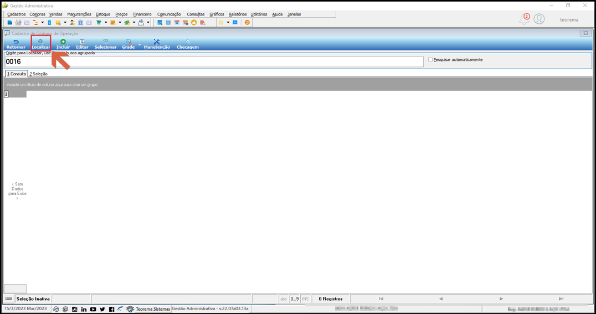Click the Grade toolbar button
The height and width of the screenshot is (314, 596).
[x=128, y=44]
